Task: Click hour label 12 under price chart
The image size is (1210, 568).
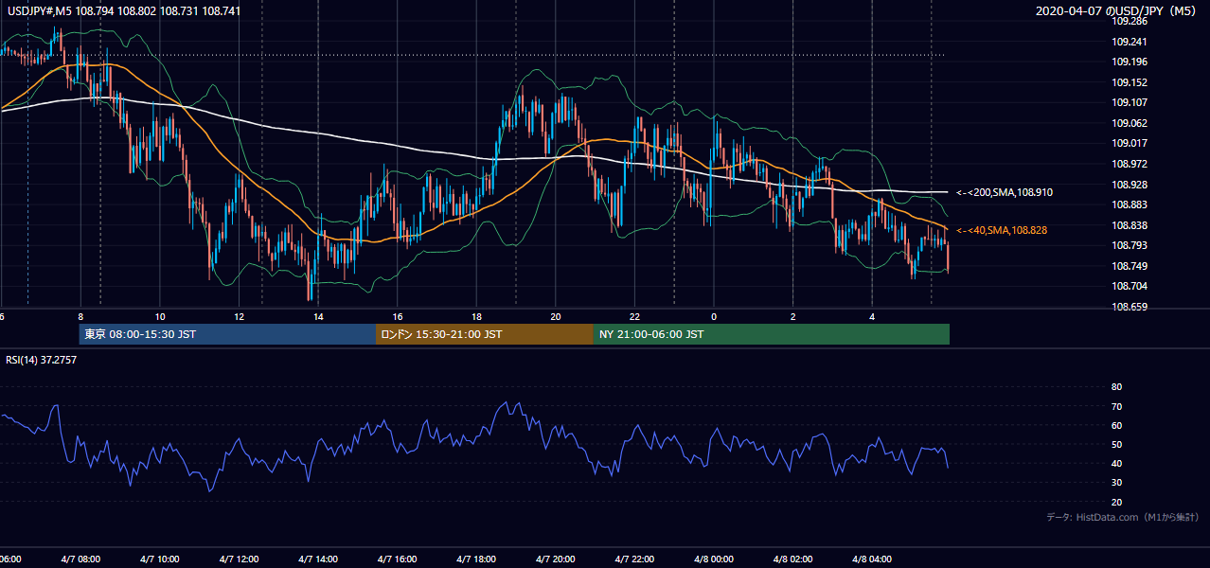Action: click(239, 316)
